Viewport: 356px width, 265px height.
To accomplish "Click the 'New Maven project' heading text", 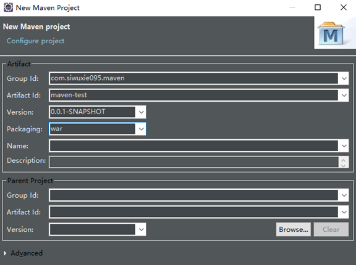I will [36, 26].
